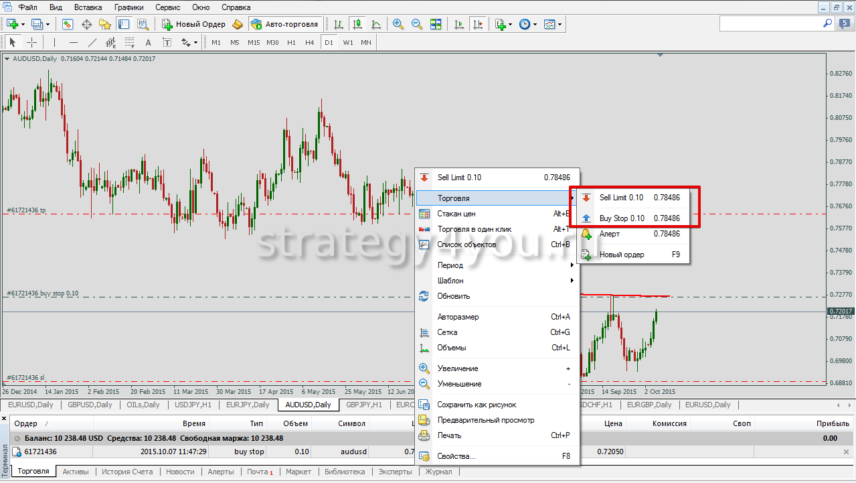Image resolution: width=856 pixels, height=483 pixels.
Task: Select the trendline drawing tool
Action: click(92, 42)
